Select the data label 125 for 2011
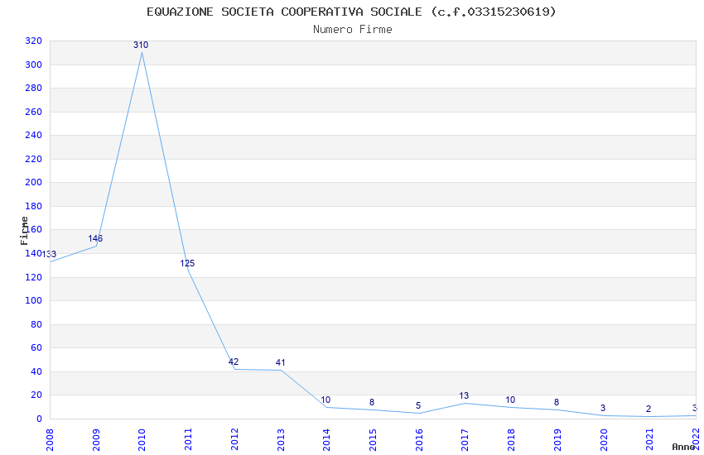704x455 pixels. coord(187,263)
